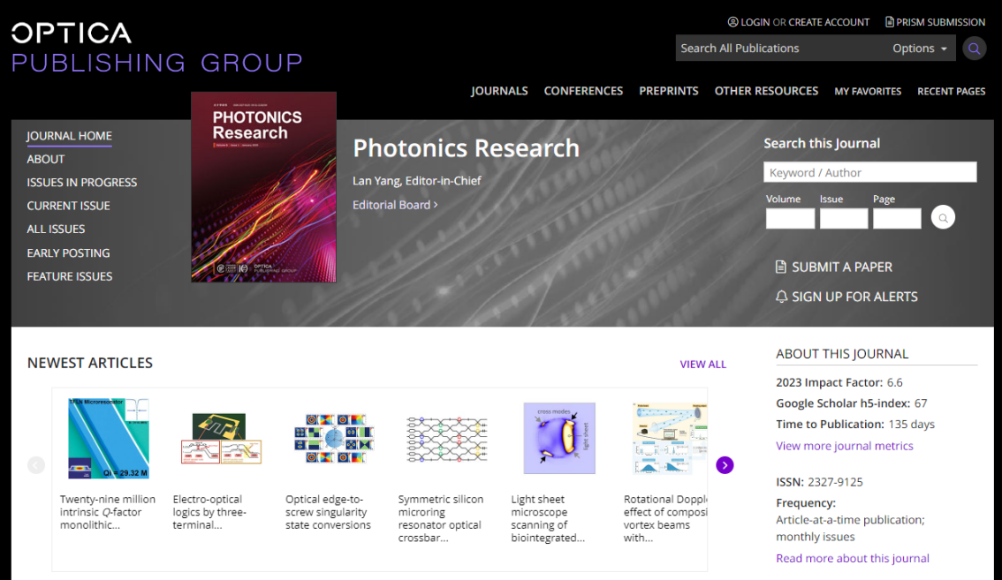Click 'Symmetric silicon microring resonator' title
Image resolution: width=1002 pixels, height=580 pixels.
click(440, 519)
